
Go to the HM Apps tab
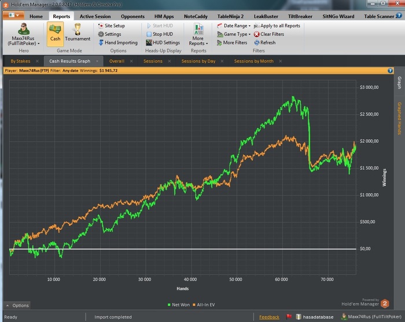click(x=164, y=16)
